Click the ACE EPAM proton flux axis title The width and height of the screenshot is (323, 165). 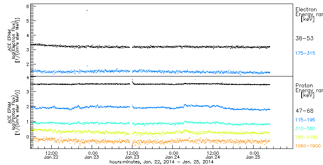coord(14,113)
